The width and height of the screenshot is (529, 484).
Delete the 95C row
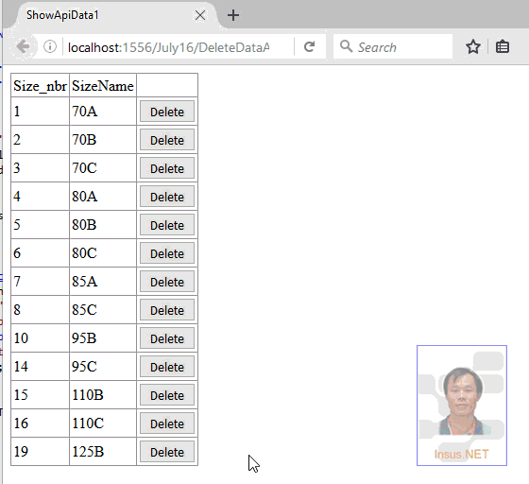click(x=167, y=367)
